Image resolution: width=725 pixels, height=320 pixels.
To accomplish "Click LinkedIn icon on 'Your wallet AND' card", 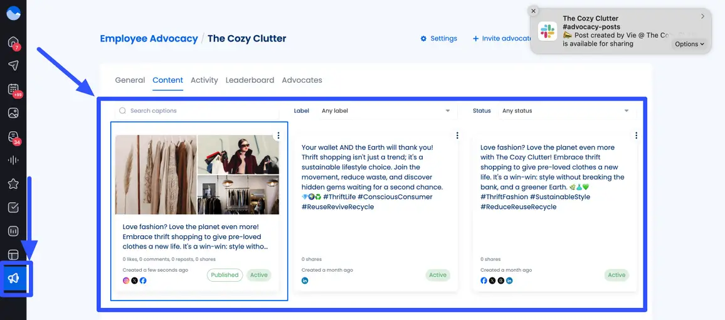I will (305, 280).
